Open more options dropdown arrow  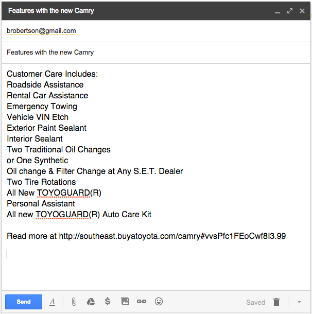pyautogui.click(x=299, y=302)
